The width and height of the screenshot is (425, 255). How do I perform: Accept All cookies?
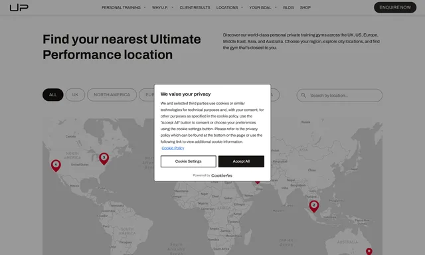click(x=241, y=161)
